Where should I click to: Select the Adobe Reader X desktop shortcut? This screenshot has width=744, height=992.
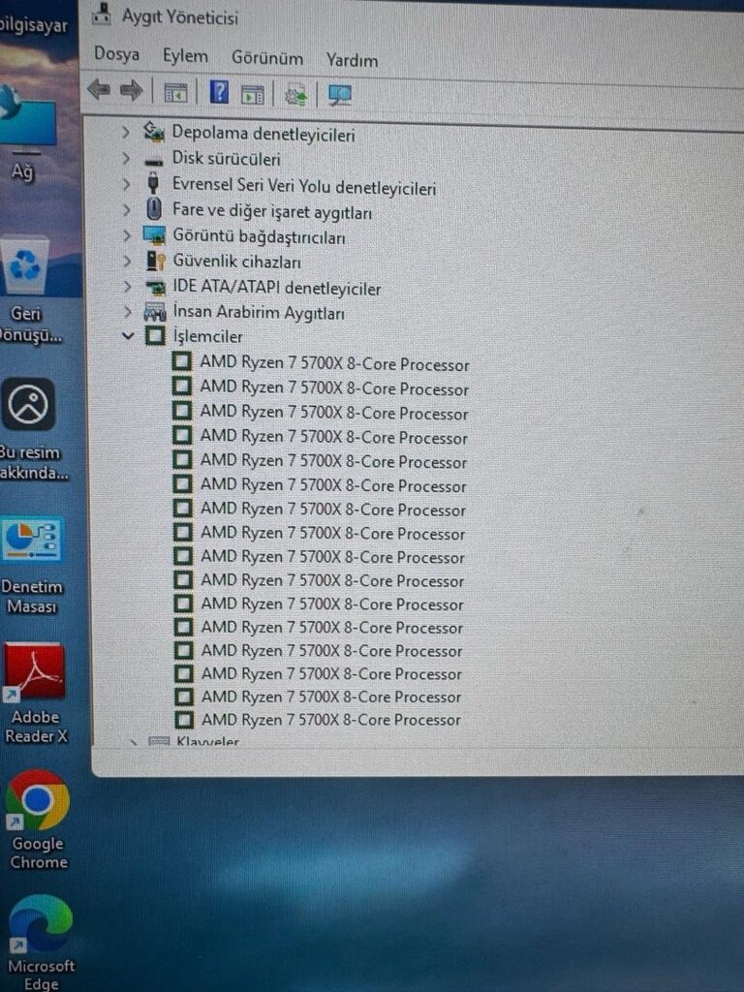36,694
